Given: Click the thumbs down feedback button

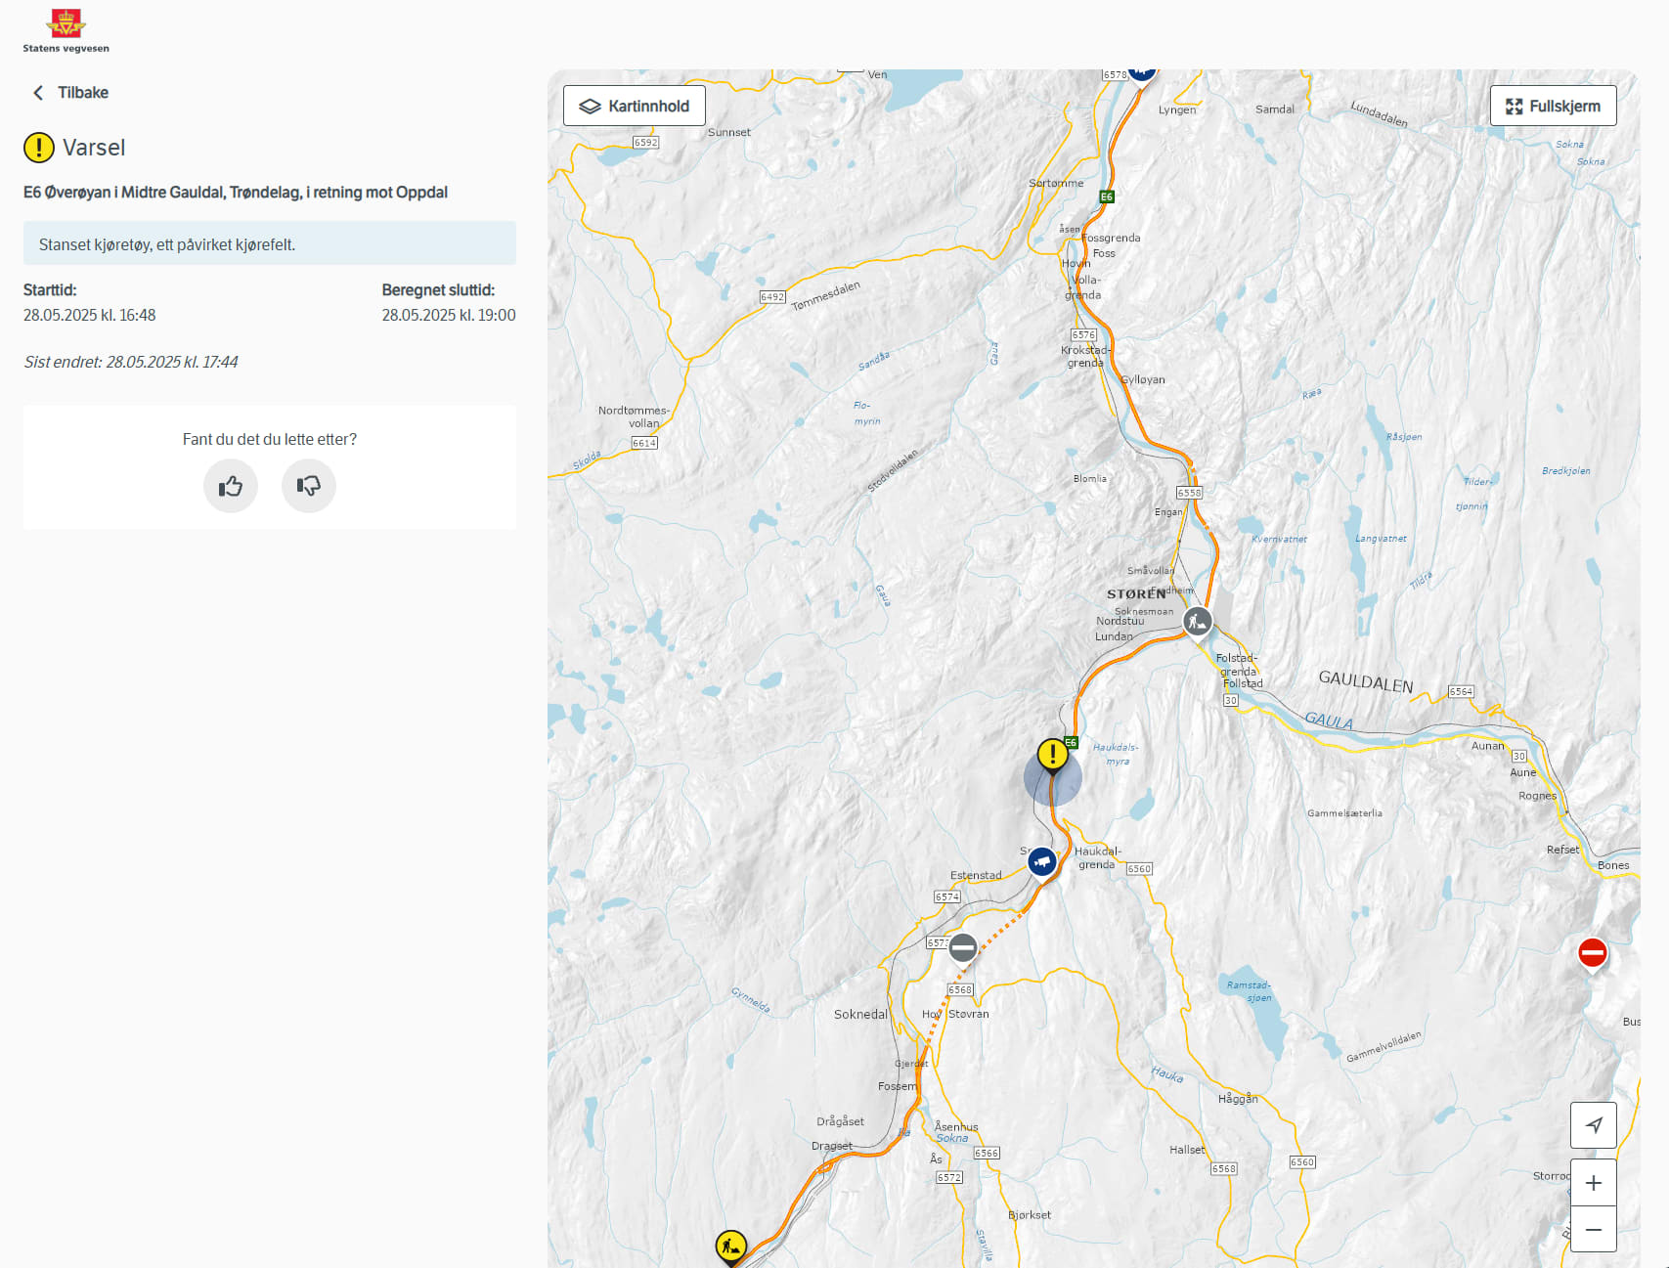Looking at the screenshot, I should 309,486.
